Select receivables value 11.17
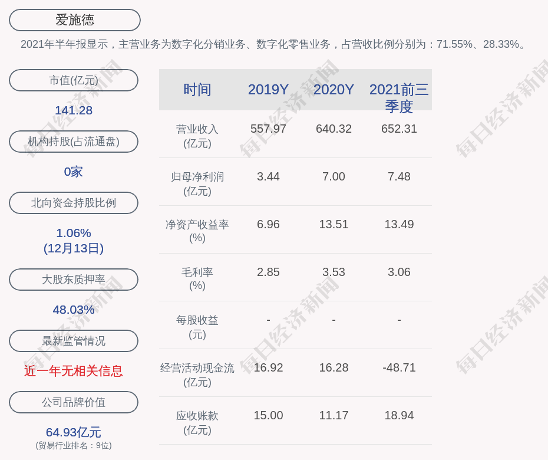Screen dimensions: 548x460 pyautogui.click(x=334, y=415)
